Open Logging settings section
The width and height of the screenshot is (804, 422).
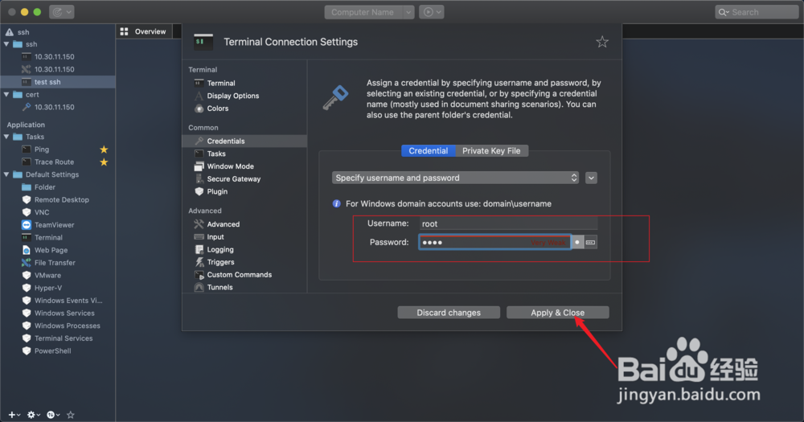220,250
